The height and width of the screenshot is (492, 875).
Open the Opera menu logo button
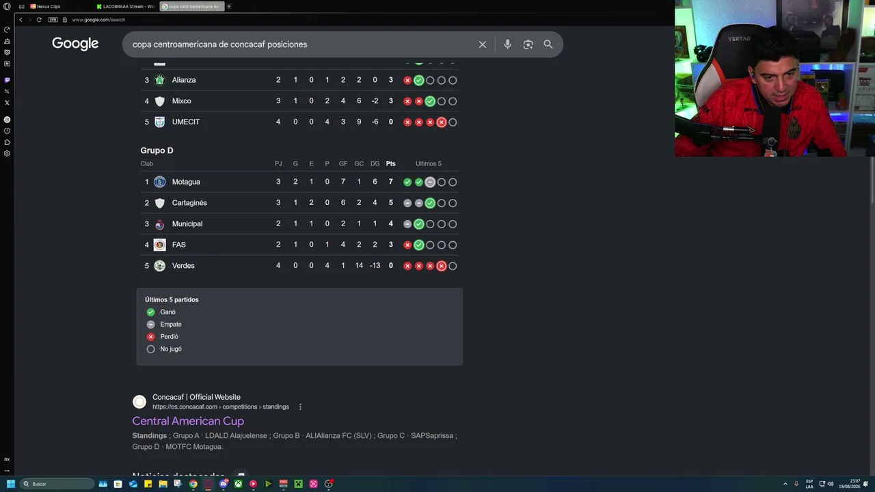pos(7,6)
